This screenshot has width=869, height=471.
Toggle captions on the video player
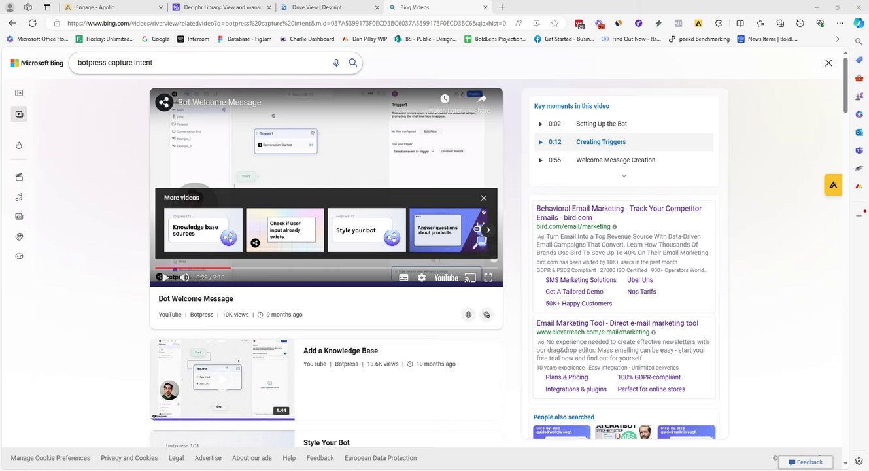[403, 277]
